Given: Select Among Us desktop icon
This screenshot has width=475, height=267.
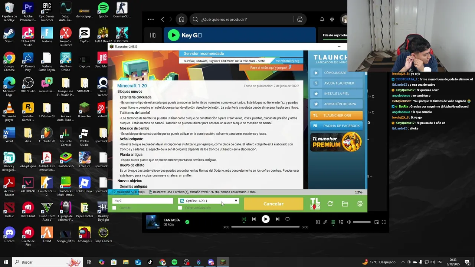Looking at the screenshot, I should click(x=84, y=235).
